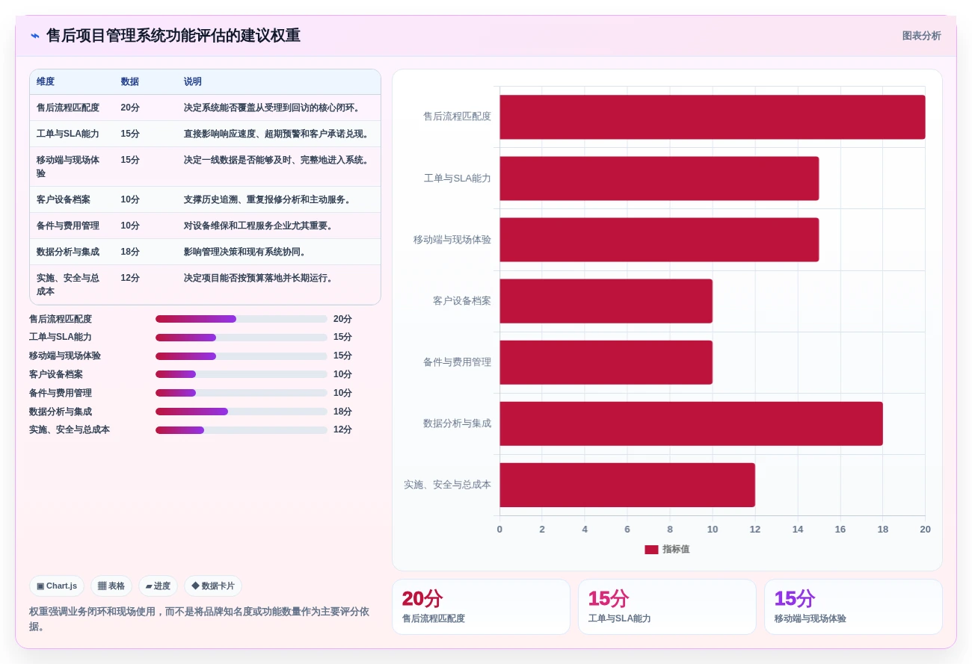Click the 数据分析与集成 progress bar

[242, 412]
